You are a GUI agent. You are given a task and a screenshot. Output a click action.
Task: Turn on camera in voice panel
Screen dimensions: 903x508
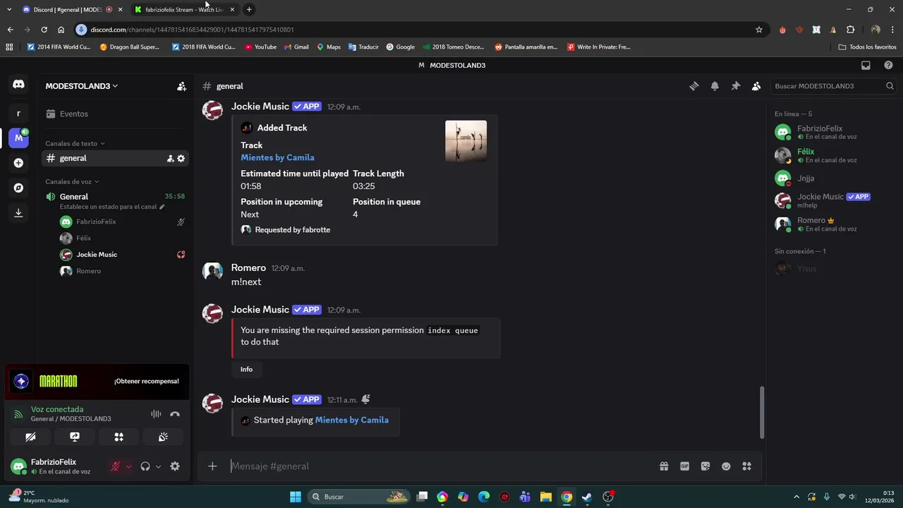pos(30,437)
